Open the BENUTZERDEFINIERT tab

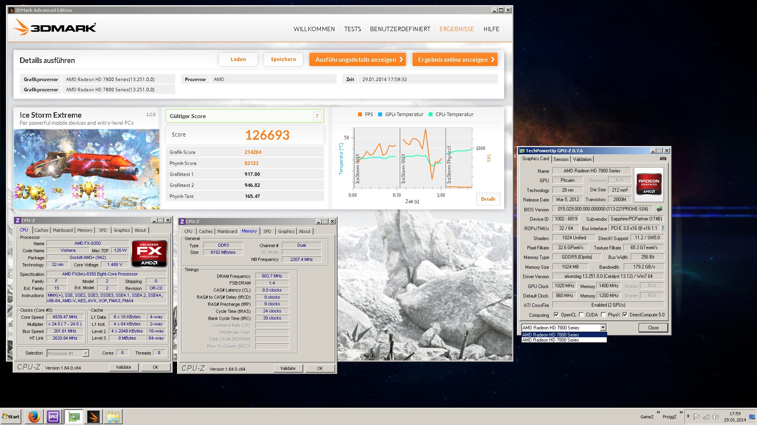[x=400, y=29]
